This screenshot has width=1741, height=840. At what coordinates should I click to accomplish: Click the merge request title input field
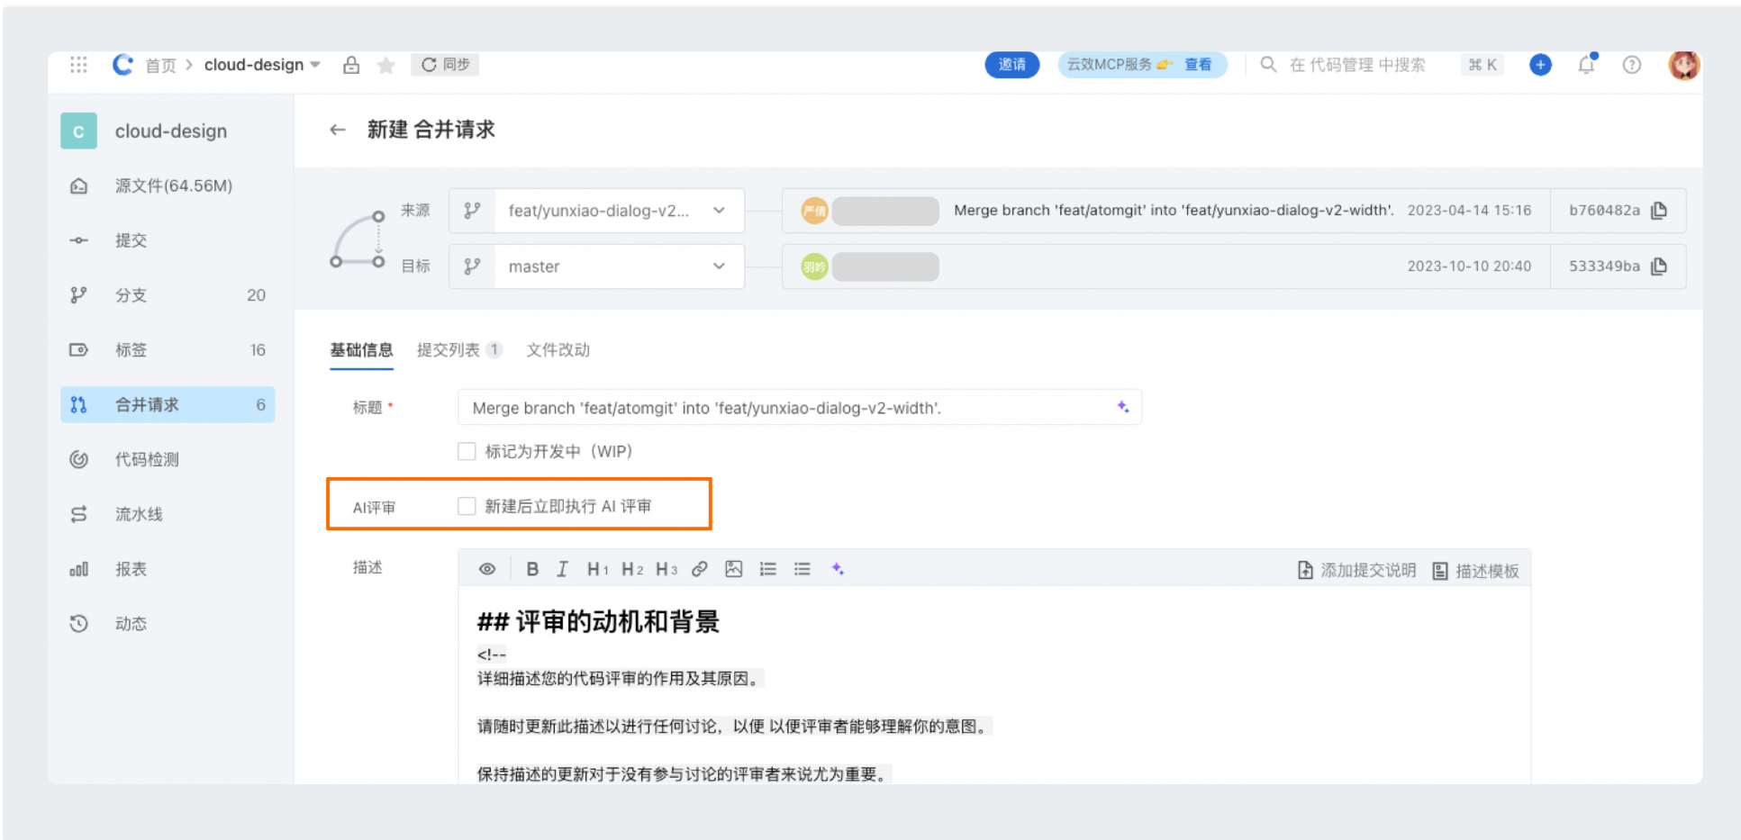(793, 407)
